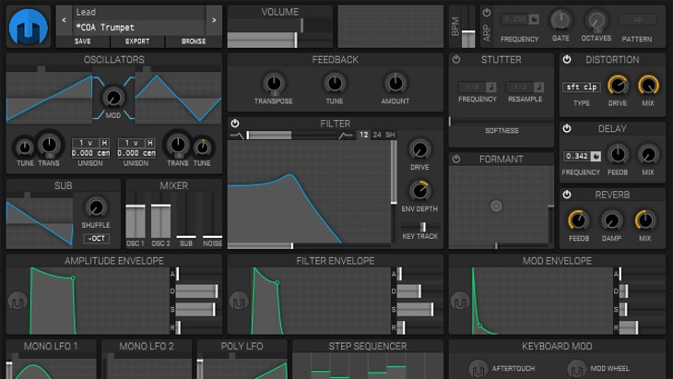The width and height of the screenshot is (673, 379).
Task: Click the Filter ENV DEPTH knob
Action: (419, 191)
